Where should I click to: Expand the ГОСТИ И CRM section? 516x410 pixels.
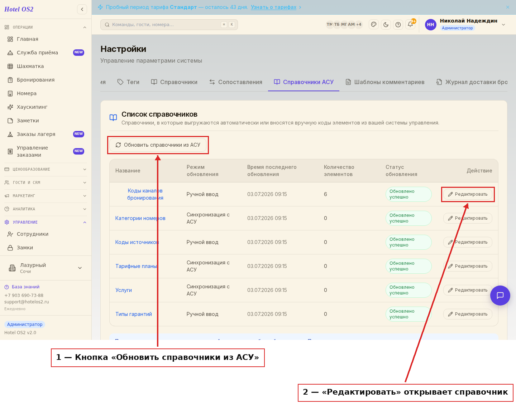[46, 182]
